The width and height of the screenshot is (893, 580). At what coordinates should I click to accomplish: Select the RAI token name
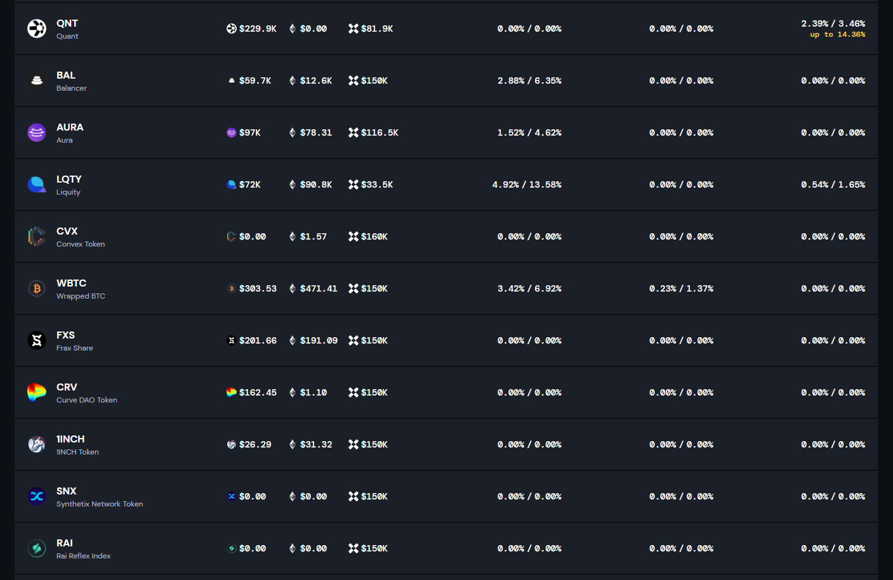click(65, 543)
